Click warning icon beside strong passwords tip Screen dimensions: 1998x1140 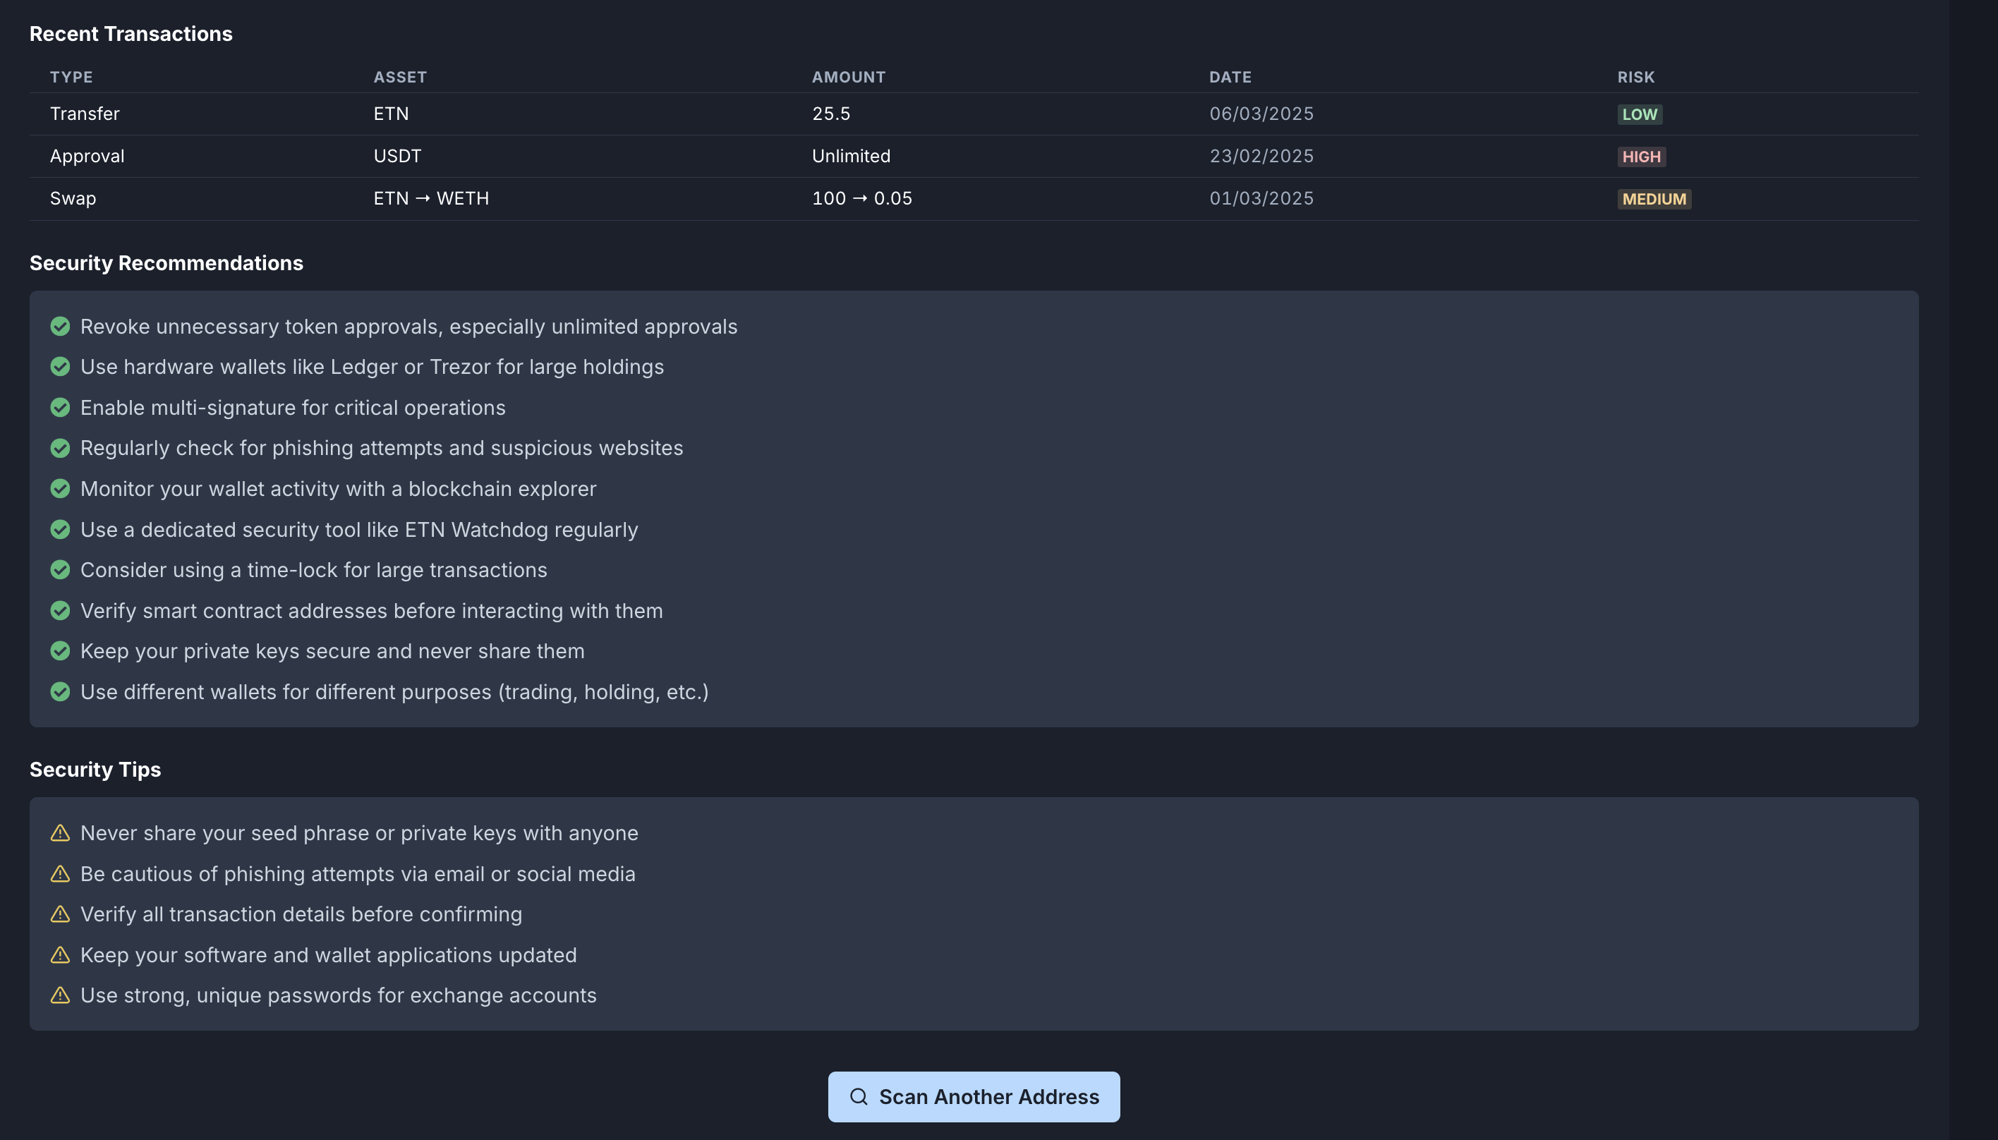pyautogui.click(x=60, y=995)
